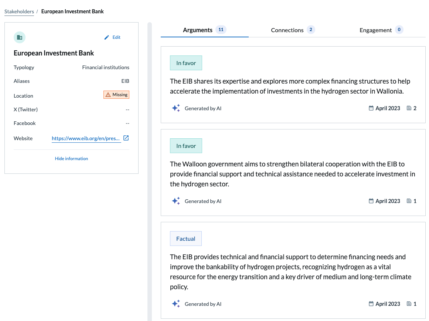The image size is (429, 321).
Task: Open the external website link icon
Action: tap(126, 138)
